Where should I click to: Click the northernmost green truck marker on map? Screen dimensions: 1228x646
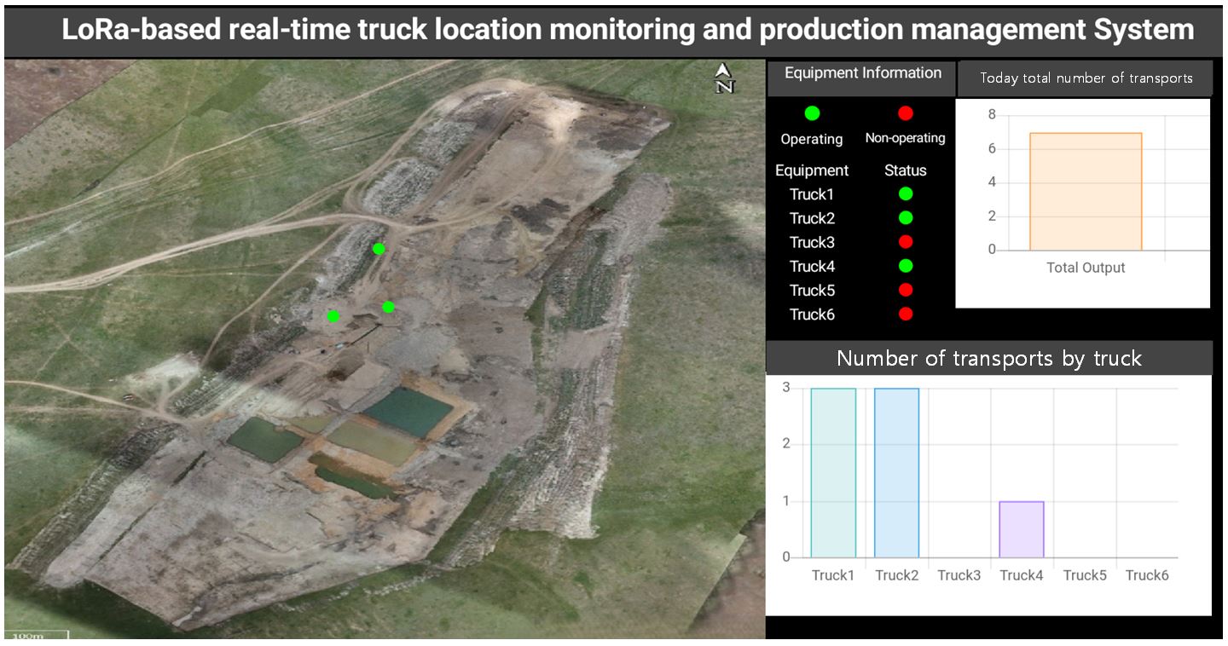(x=379, y=249)
